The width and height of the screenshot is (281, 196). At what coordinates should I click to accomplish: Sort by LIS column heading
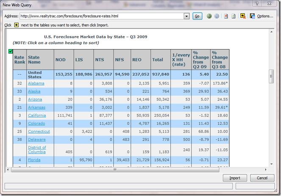[x=83, y=60]
